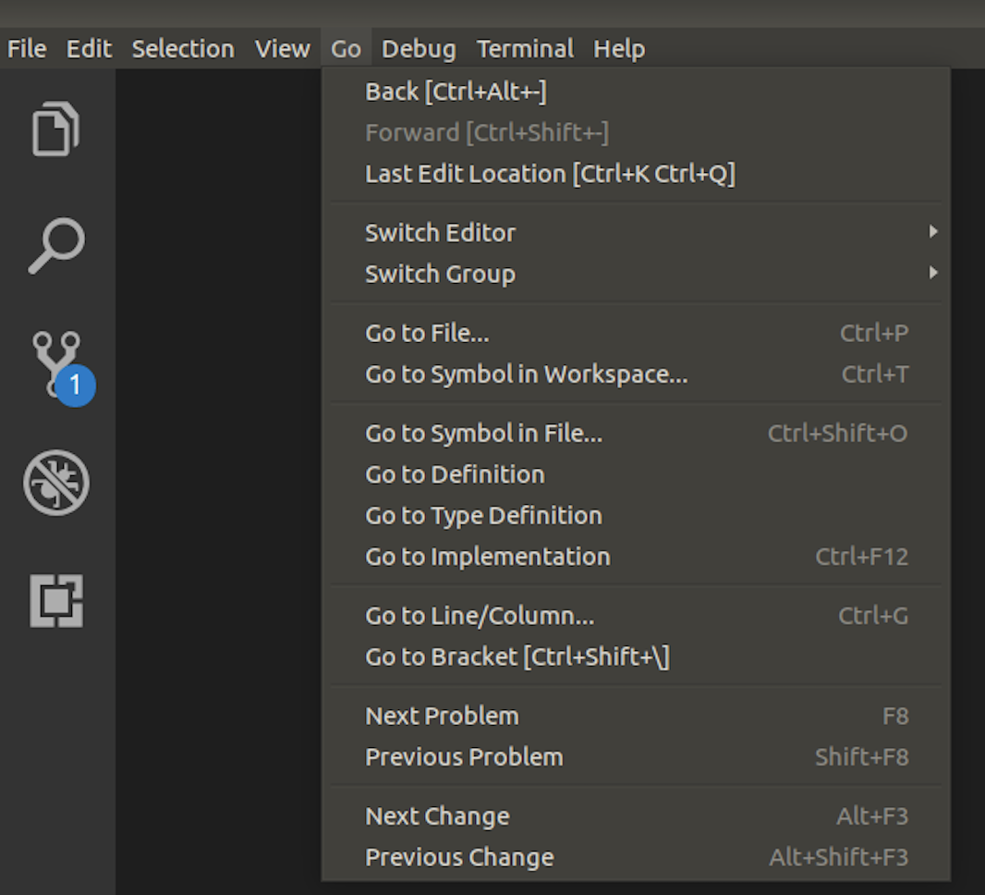985x895 pixels.
Task: Open the Edit menu
Action: coord(88,48)
